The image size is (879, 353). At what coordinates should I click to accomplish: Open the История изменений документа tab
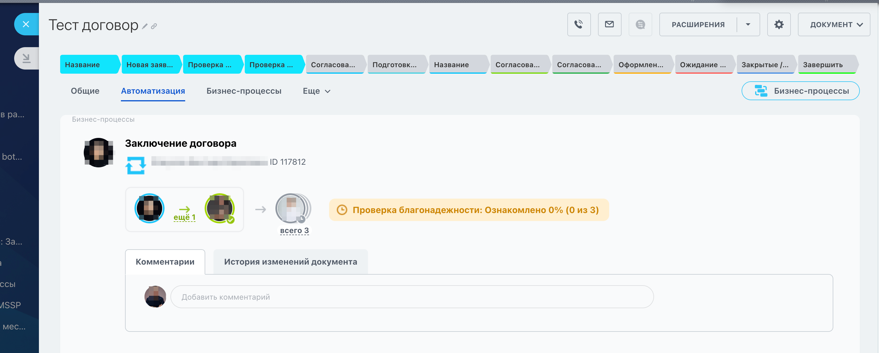coord(290,262)
